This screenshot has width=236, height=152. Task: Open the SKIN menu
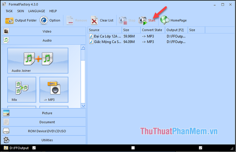21,11
